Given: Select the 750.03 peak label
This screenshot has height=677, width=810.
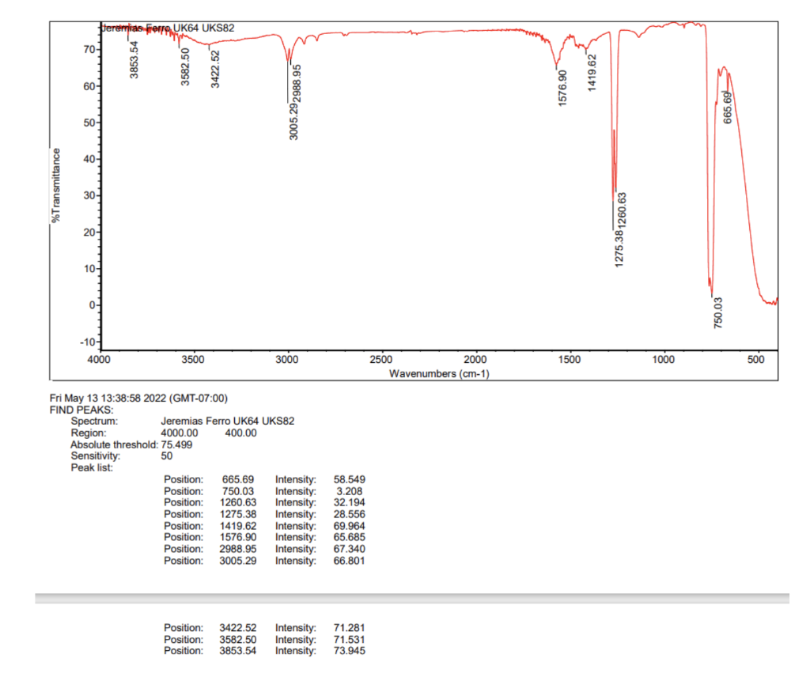Looking at the screenshot, I should pyautogui.click(x=718, y=313).
